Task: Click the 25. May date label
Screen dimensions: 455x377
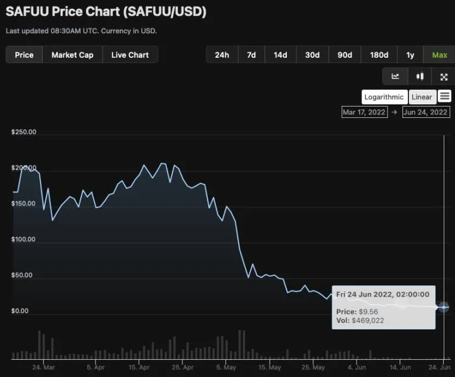Action: (313, 367)
